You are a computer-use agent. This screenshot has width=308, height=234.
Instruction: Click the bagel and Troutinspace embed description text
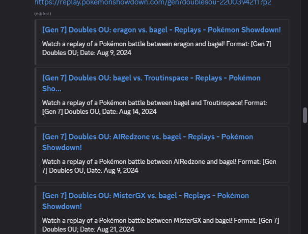155,107
